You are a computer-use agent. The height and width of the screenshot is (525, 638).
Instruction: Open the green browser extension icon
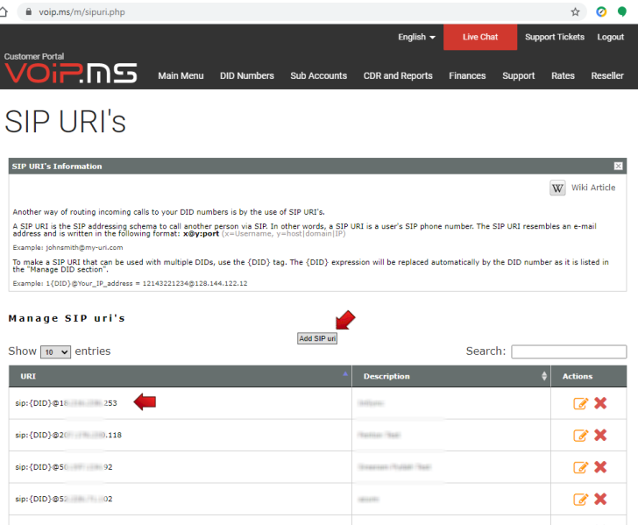point(621,11)
